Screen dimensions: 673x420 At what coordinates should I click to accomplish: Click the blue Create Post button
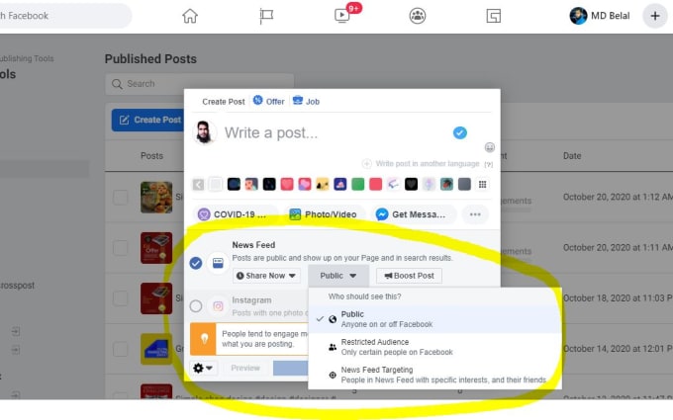click(148, 120)
